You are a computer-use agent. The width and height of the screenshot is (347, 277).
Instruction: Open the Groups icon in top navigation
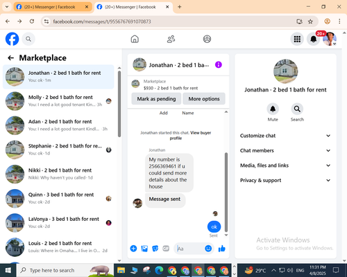tap(207, 39)
